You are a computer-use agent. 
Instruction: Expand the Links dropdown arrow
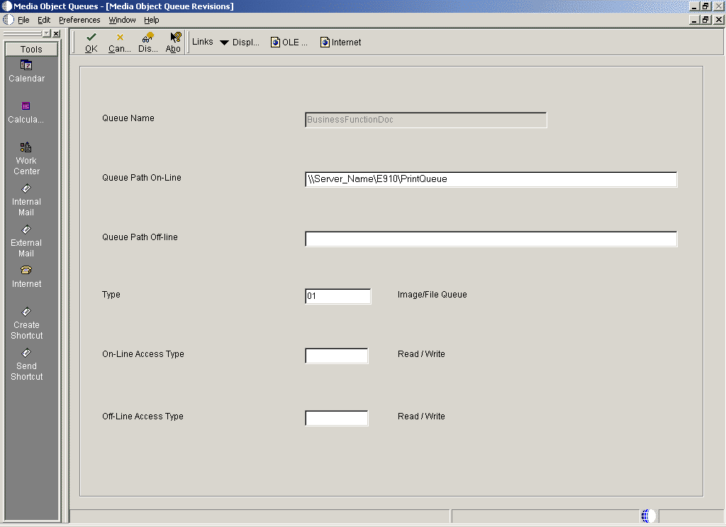pos(224,42)
